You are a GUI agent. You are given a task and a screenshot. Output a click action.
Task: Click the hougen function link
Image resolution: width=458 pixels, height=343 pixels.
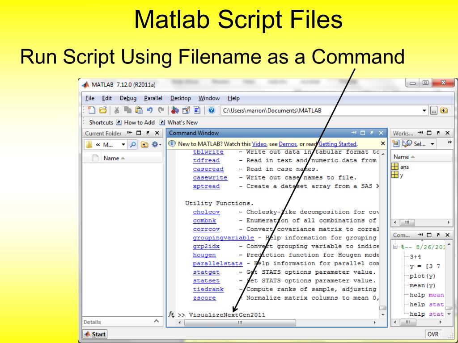[204, 255]
